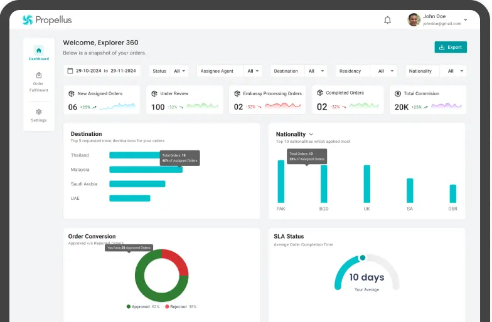Viewport: 492px width, 322px height.
Task: Click the Export button
Action: [451, 47]
